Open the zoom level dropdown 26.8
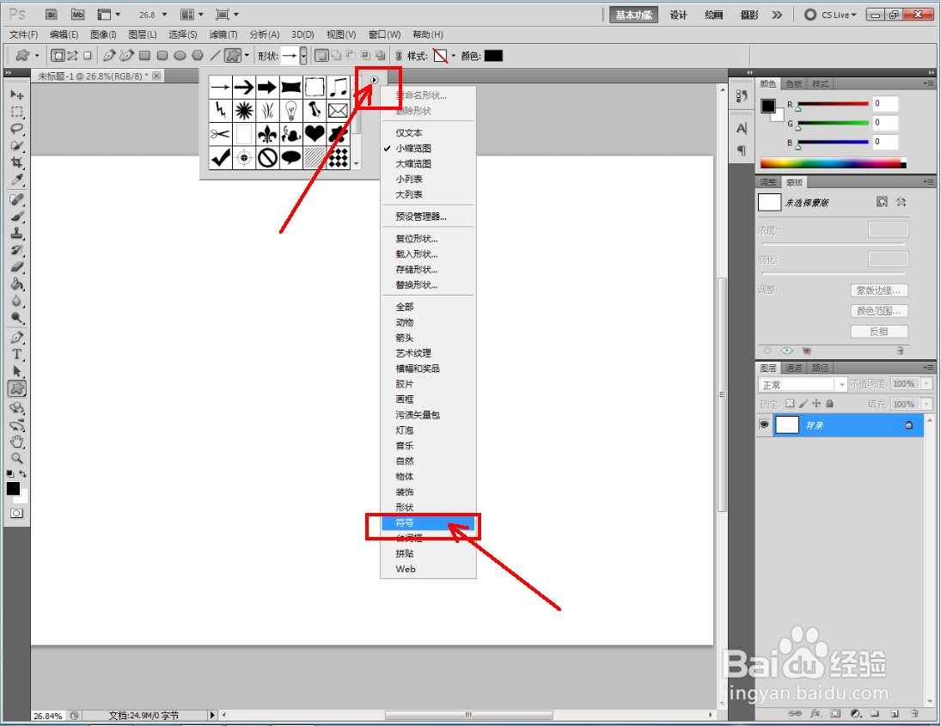This screenshot has width=941, height=726. pyautogui.click(x=164, y=15)
